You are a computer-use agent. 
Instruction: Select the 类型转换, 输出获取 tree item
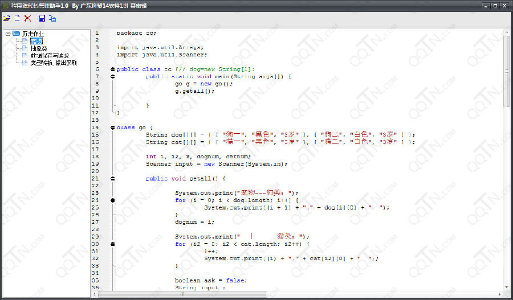coord(56,63)
